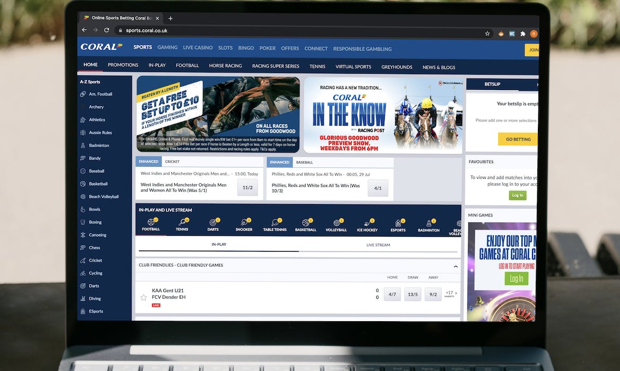The height and width of the screenshot is (371, 620).
Task: Show in-play darts matches icon
Action: coord(212,222)
